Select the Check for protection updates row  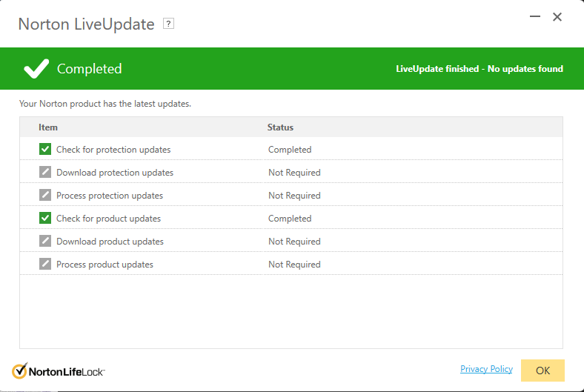pyautogui.click(x=113, y=150)
